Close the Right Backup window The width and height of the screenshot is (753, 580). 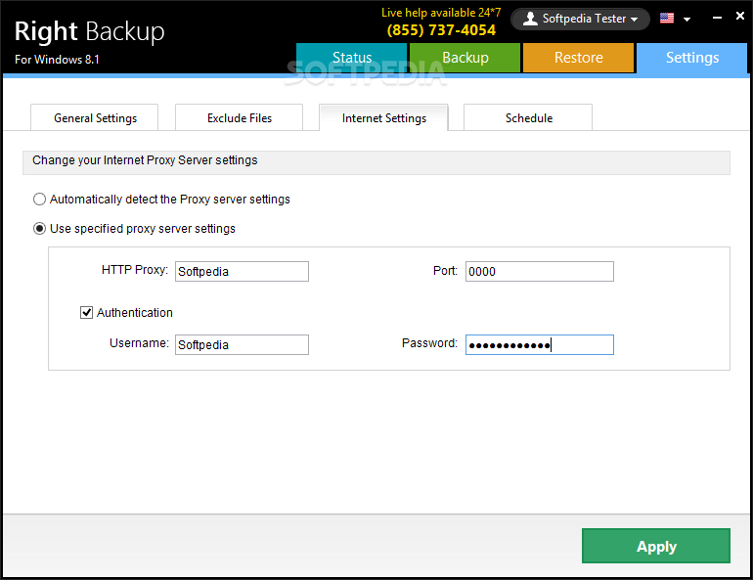pos(740,17)
